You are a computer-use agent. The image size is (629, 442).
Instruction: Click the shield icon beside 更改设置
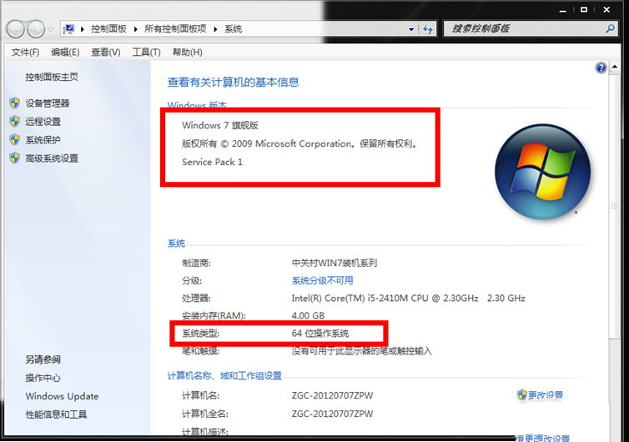coord(521,394)
